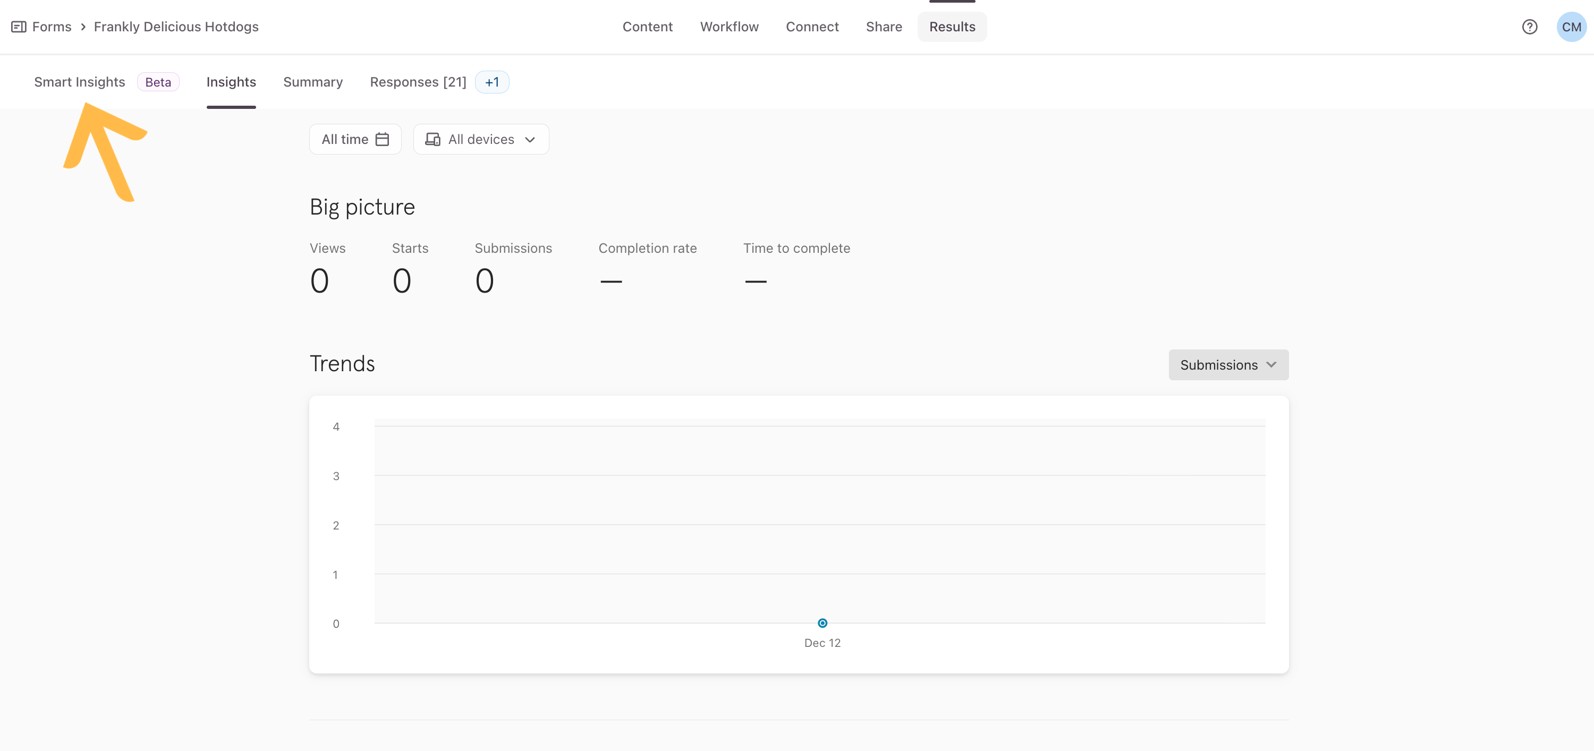Open the Connect section

(x=812, y=27)
